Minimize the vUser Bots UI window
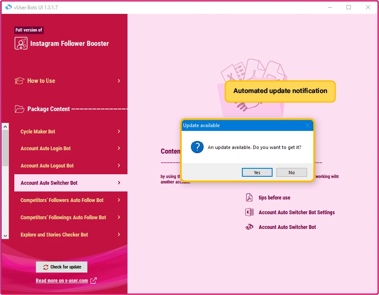Viewport: 379px width, 295px height. pos(330,7)
